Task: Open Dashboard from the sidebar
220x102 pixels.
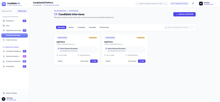Action: (x=14, y=21)
